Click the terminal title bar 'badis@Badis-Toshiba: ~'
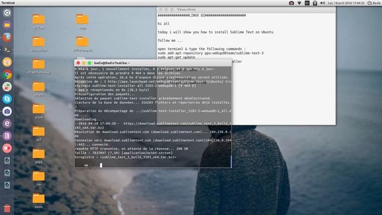 (x=112, y=63)
